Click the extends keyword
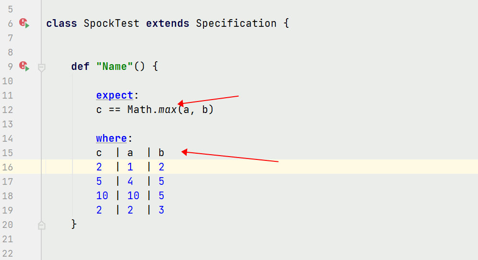The width and height of the screenshot is (478, 260). (x=167, y=23)
